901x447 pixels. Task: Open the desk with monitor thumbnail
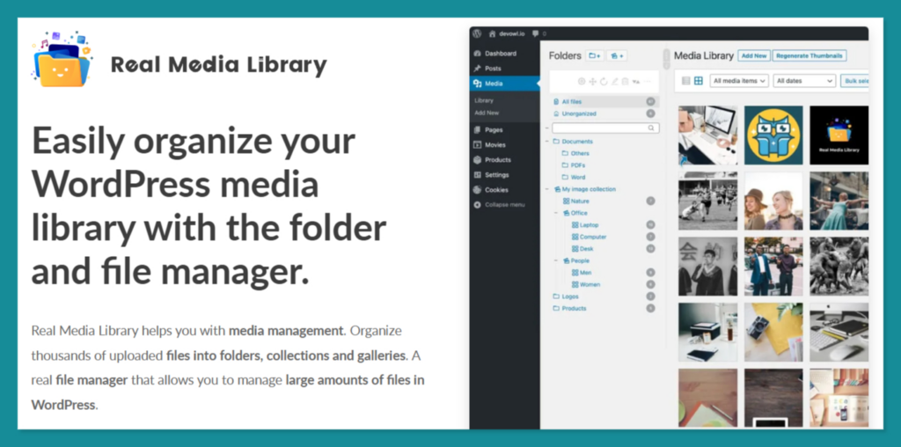708,136
